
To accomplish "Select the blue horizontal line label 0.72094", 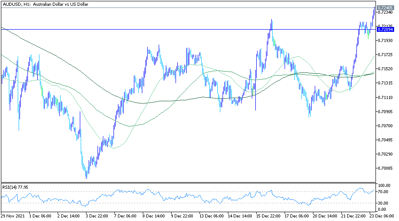I will click(x=385, y=30).
